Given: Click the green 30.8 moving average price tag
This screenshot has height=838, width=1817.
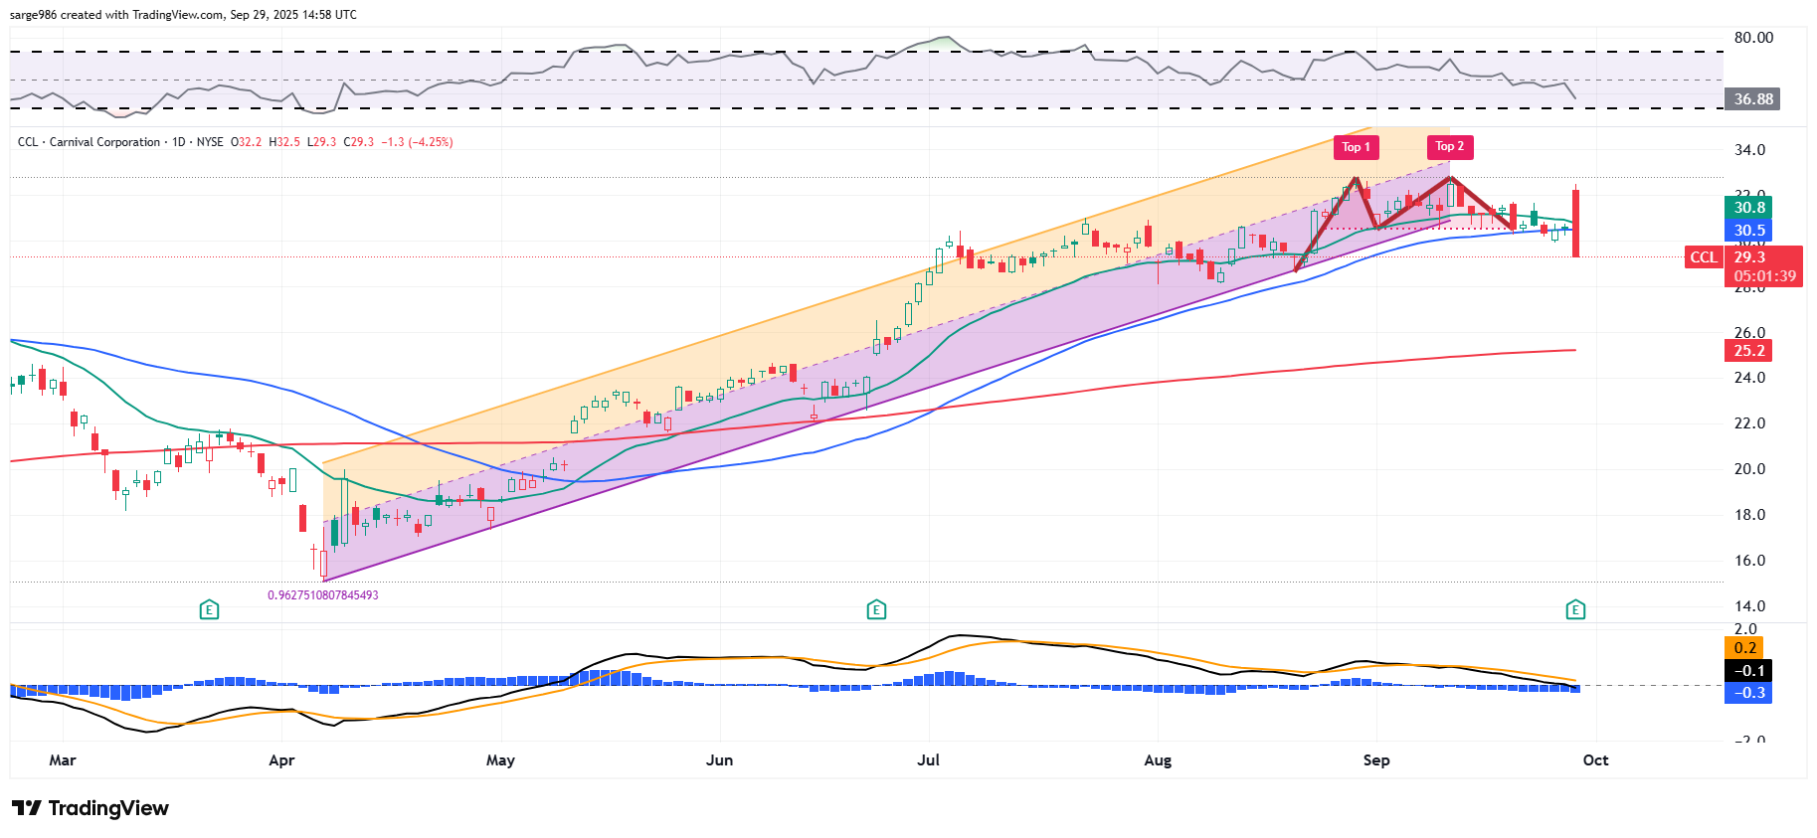Looking at the screenshot, I should tap(1749, 208).
